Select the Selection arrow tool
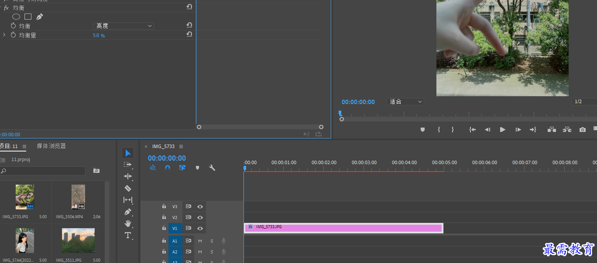Screen dimensions: 597x263 pyautogui.click(x=128, y=153)
